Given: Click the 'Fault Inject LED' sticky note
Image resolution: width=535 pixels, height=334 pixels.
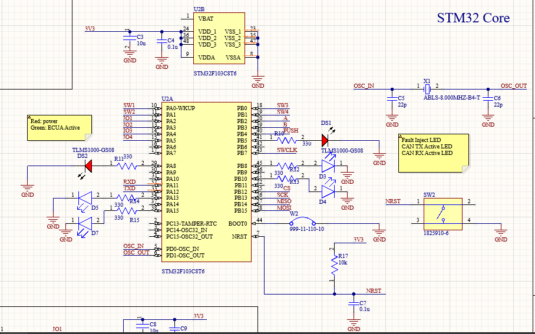Looking at the screenshot, I should (433, 153).
